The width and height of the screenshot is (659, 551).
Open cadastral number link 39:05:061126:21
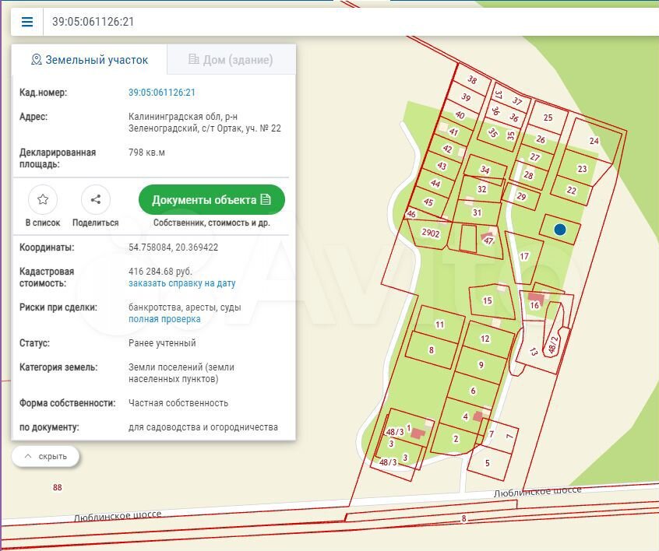[161, 92]
